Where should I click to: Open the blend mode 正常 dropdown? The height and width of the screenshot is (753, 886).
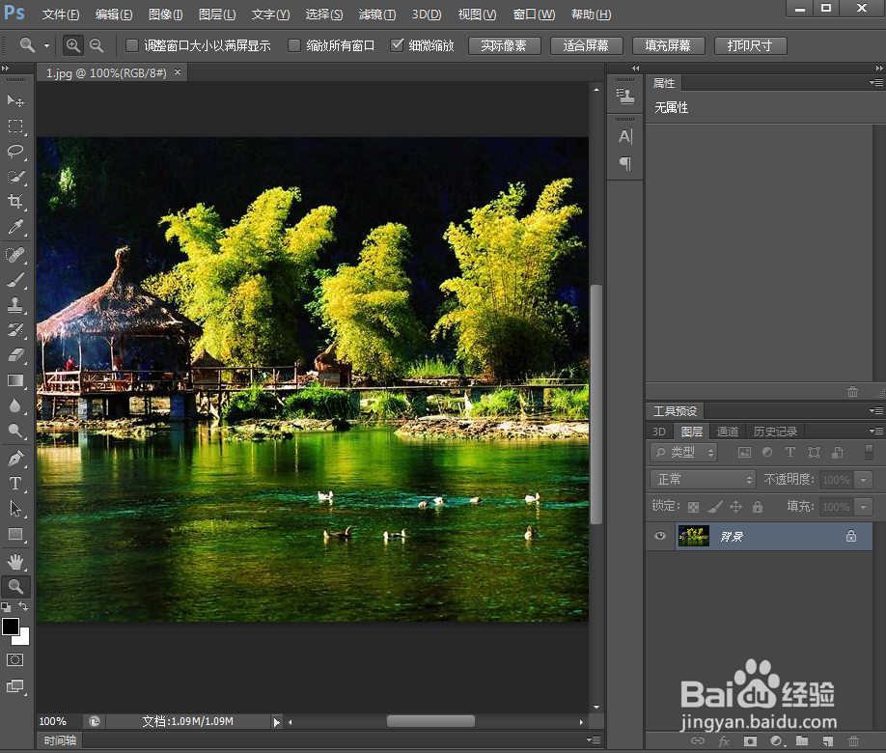[703, 480]
